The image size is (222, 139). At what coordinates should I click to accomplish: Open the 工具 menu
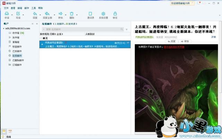tap(34, 8)
